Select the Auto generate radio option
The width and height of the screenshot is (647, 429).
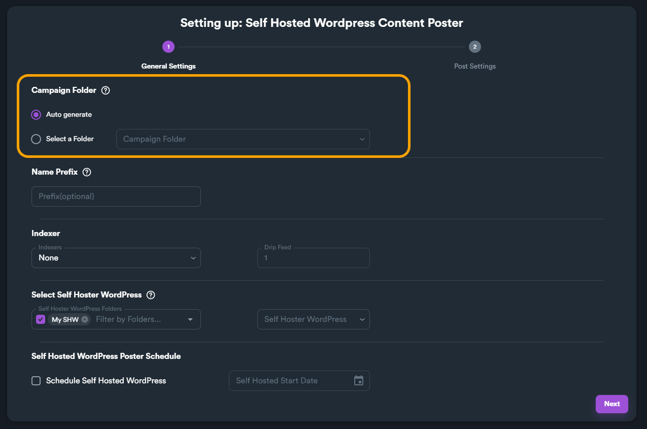point(36,115)
